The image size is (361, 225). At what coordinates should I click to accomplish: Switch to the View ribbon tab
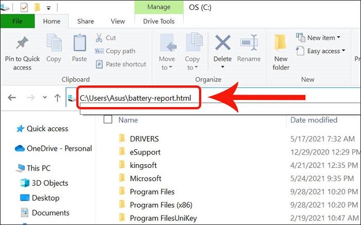point(118,21)
